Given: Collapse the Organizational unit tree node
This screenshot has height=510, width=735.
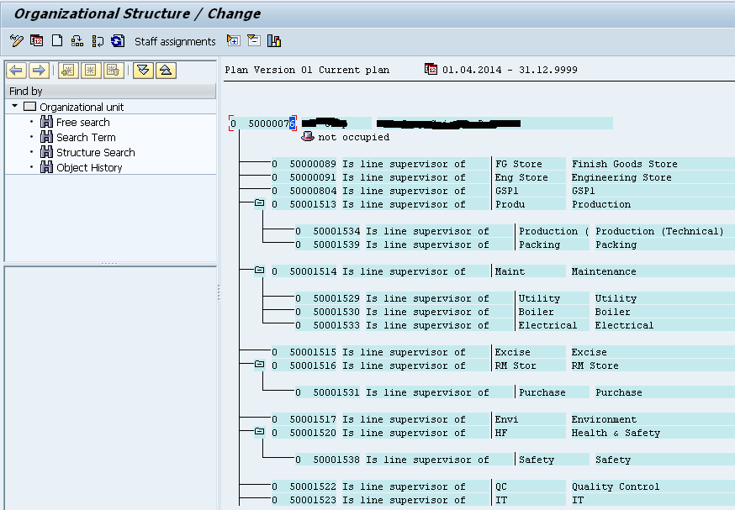Looking at the screenshot, I should click(15, 107).
